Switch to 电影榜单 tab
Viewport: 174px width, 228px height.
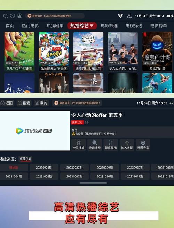(x=159, y=26)
